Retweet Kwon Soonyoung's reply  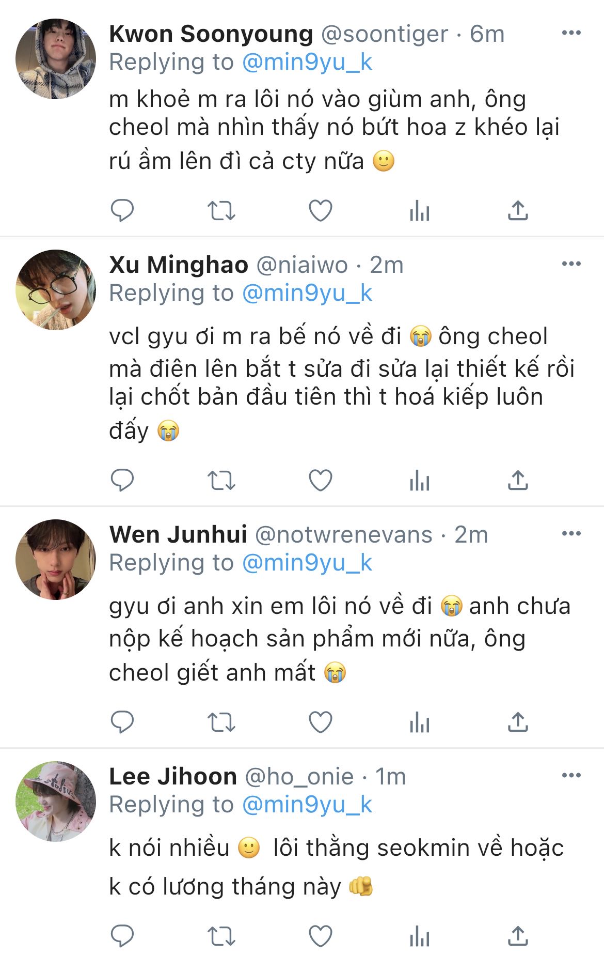(x=221, y=210)
